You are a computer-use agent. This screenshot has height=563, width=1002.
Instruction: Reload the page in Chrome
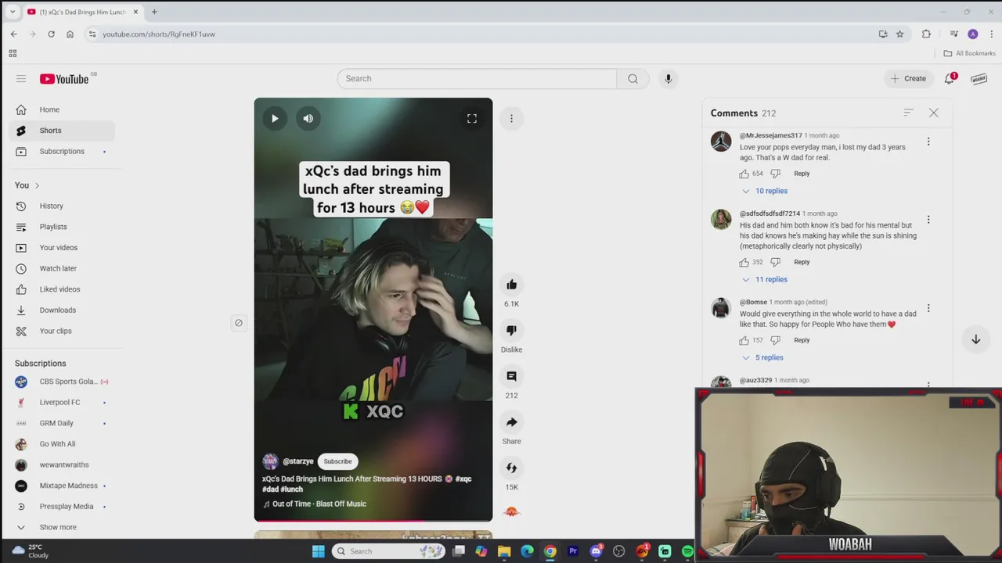51,34
